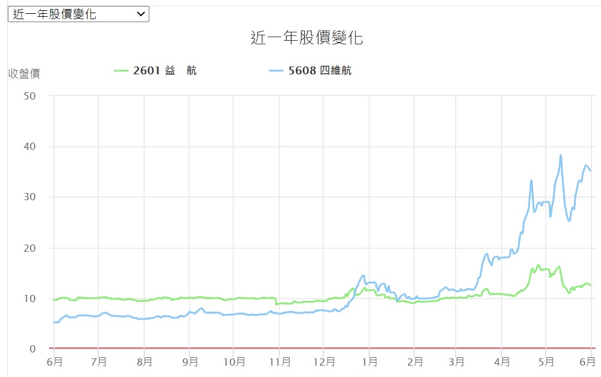
Task: Click the blue line's peak near 1月
Action: click(x=363, y=275)
